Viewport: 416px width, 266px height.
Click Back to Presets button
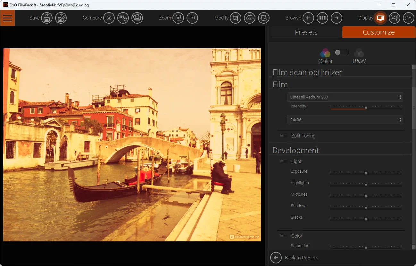click(x=295, y=258)
